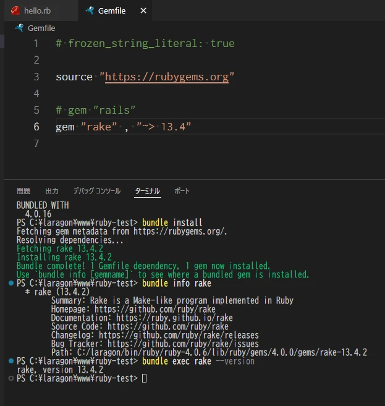Click line number 3 in the gutter
The height and width of the screenshot is (406, 385).
(36, 77)
